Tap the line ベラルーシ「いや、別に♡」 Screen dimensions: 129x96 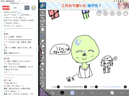click(14, 18)
